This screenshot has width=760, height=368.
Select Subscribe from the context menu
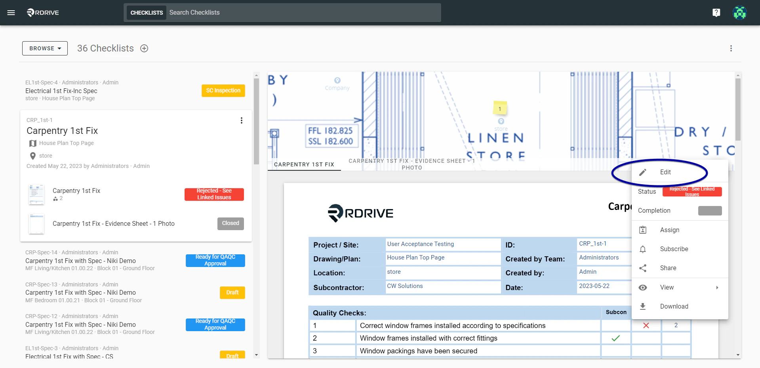coord(680,249)
